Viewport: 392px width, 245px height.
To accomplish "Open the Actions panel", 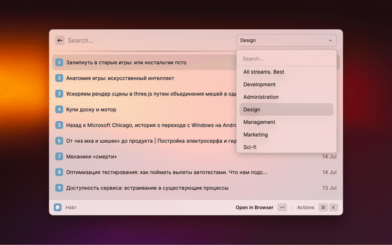I will tap(306, 208).
